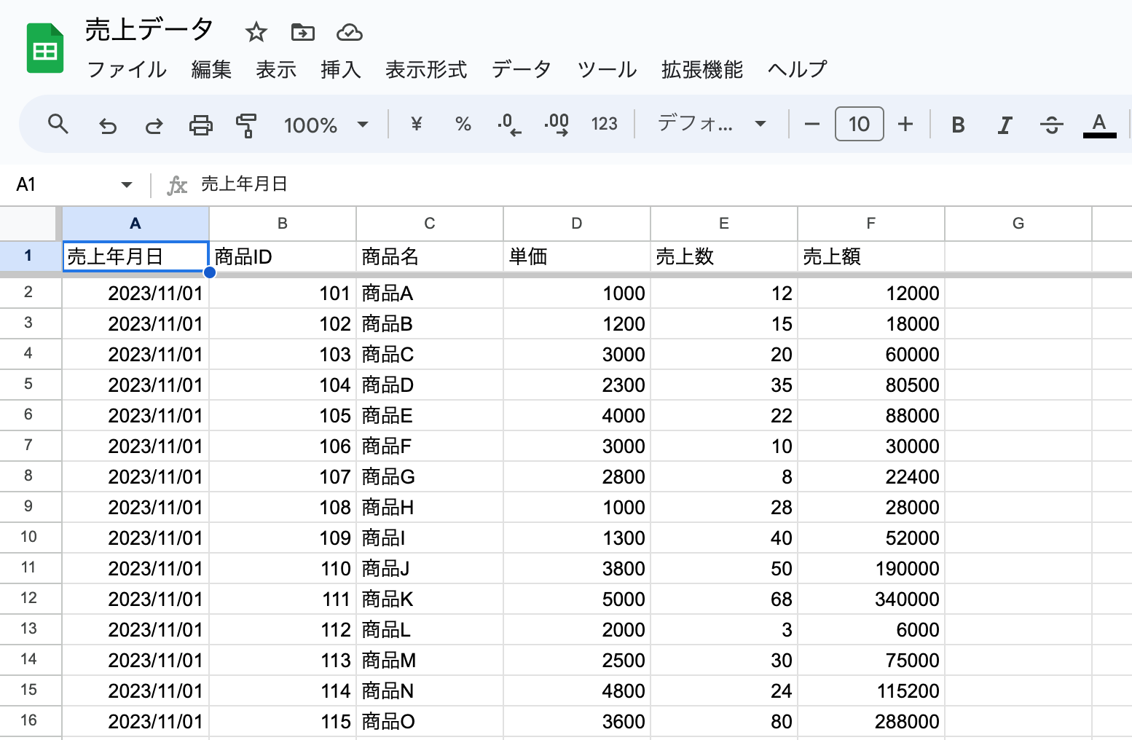This screenshot has width=1132, height=740.
Task: Click the select-all corner box
Action: click(x=29, y=224)
